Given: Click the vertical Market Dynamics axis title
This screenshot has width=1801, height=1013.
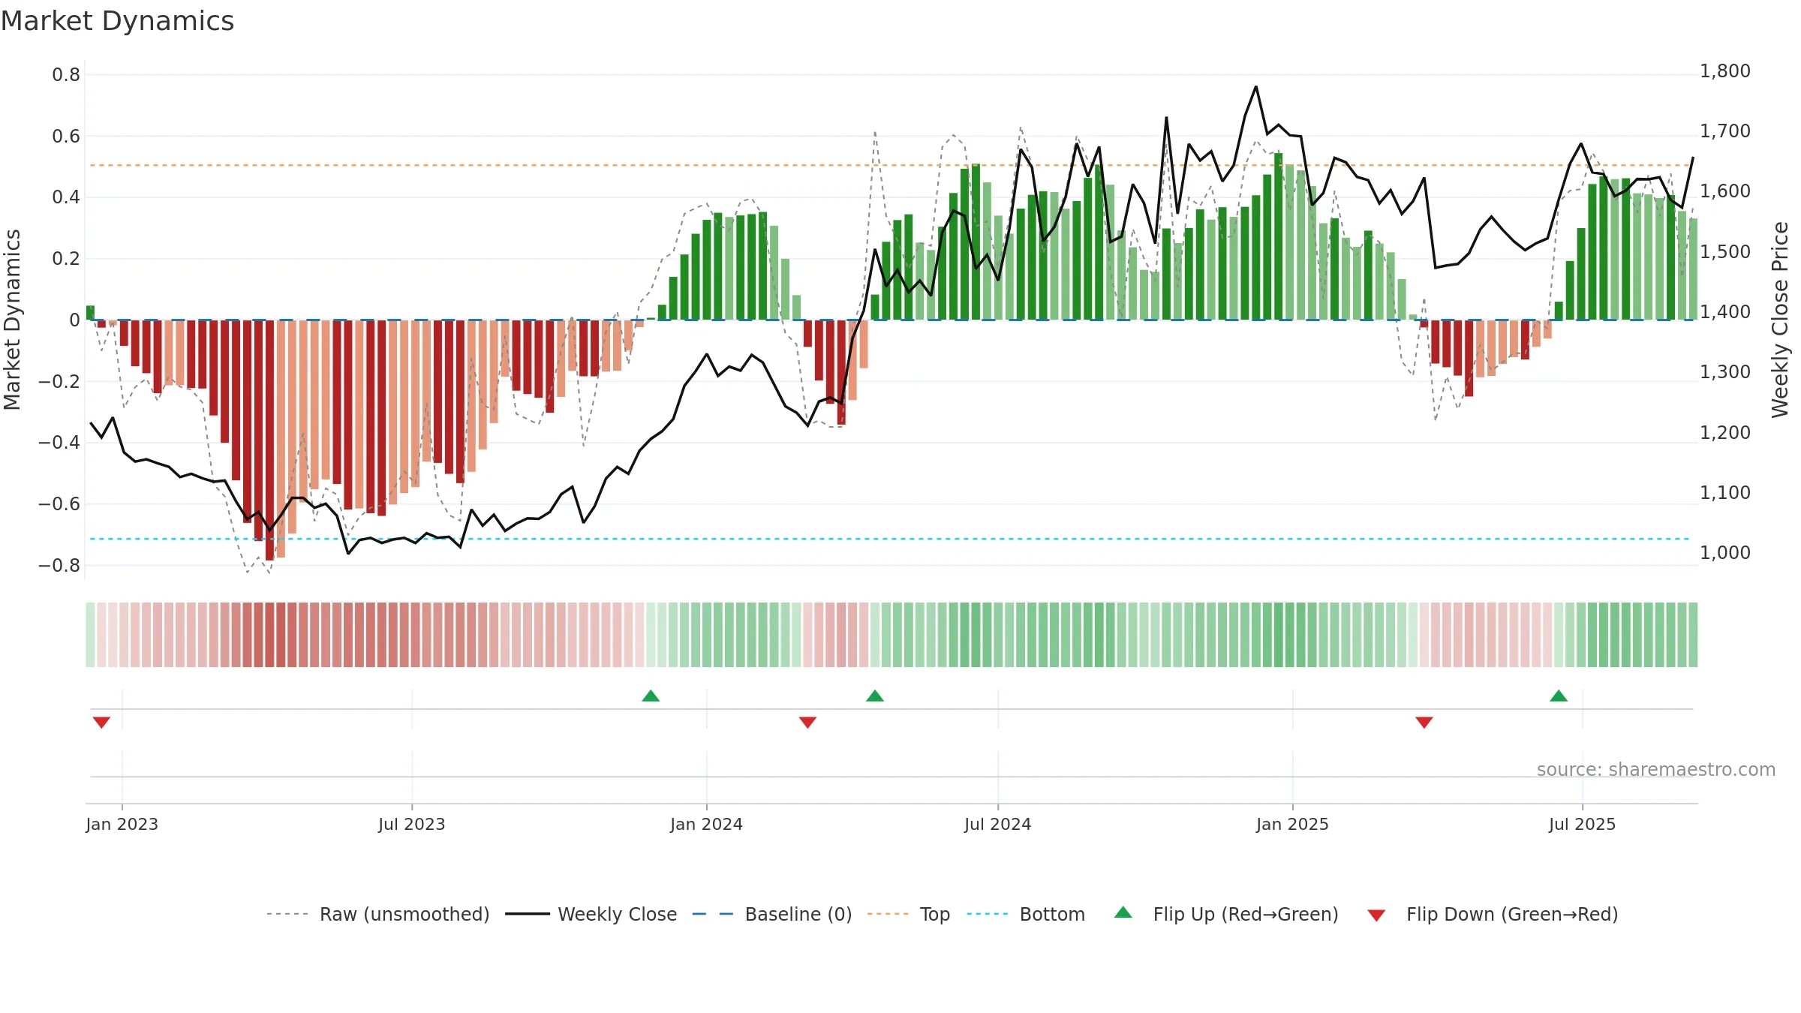Looking at the screenshot, I should 12,320.
